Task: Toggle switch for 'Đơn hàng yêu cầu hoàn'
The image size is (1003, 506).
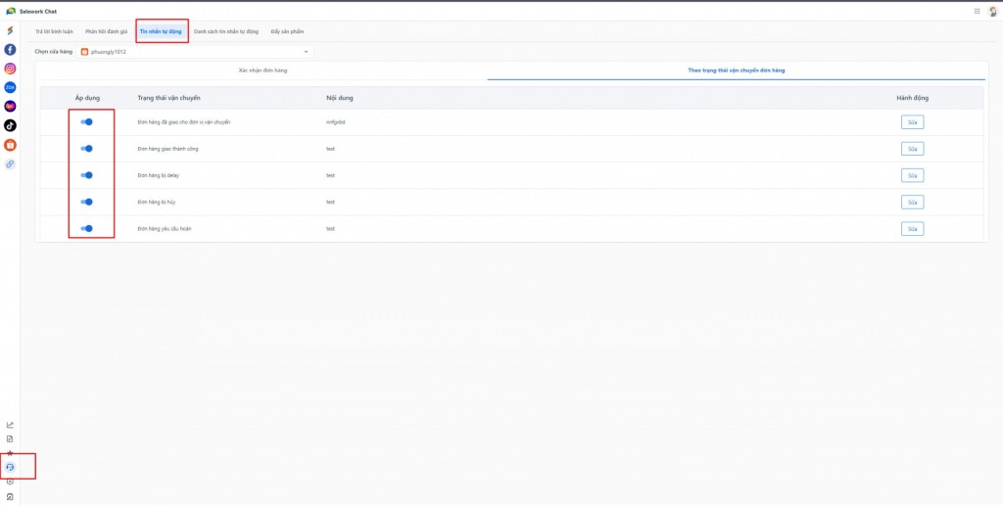Action: (87, 228)
